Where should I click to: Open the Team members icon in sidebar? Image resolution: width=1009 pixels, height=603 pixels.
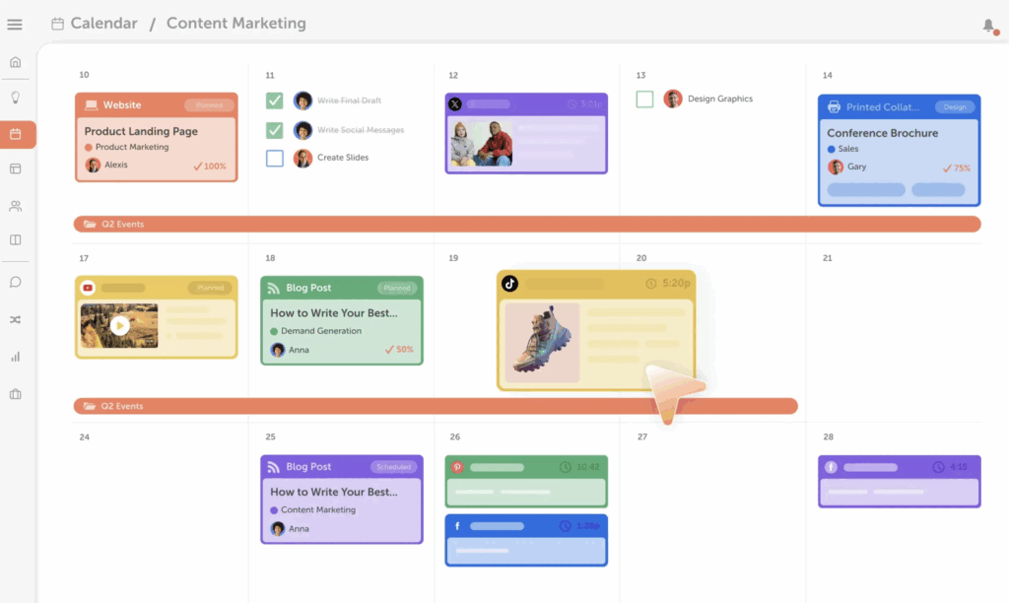pyautogui.click(x=15, y=205)
